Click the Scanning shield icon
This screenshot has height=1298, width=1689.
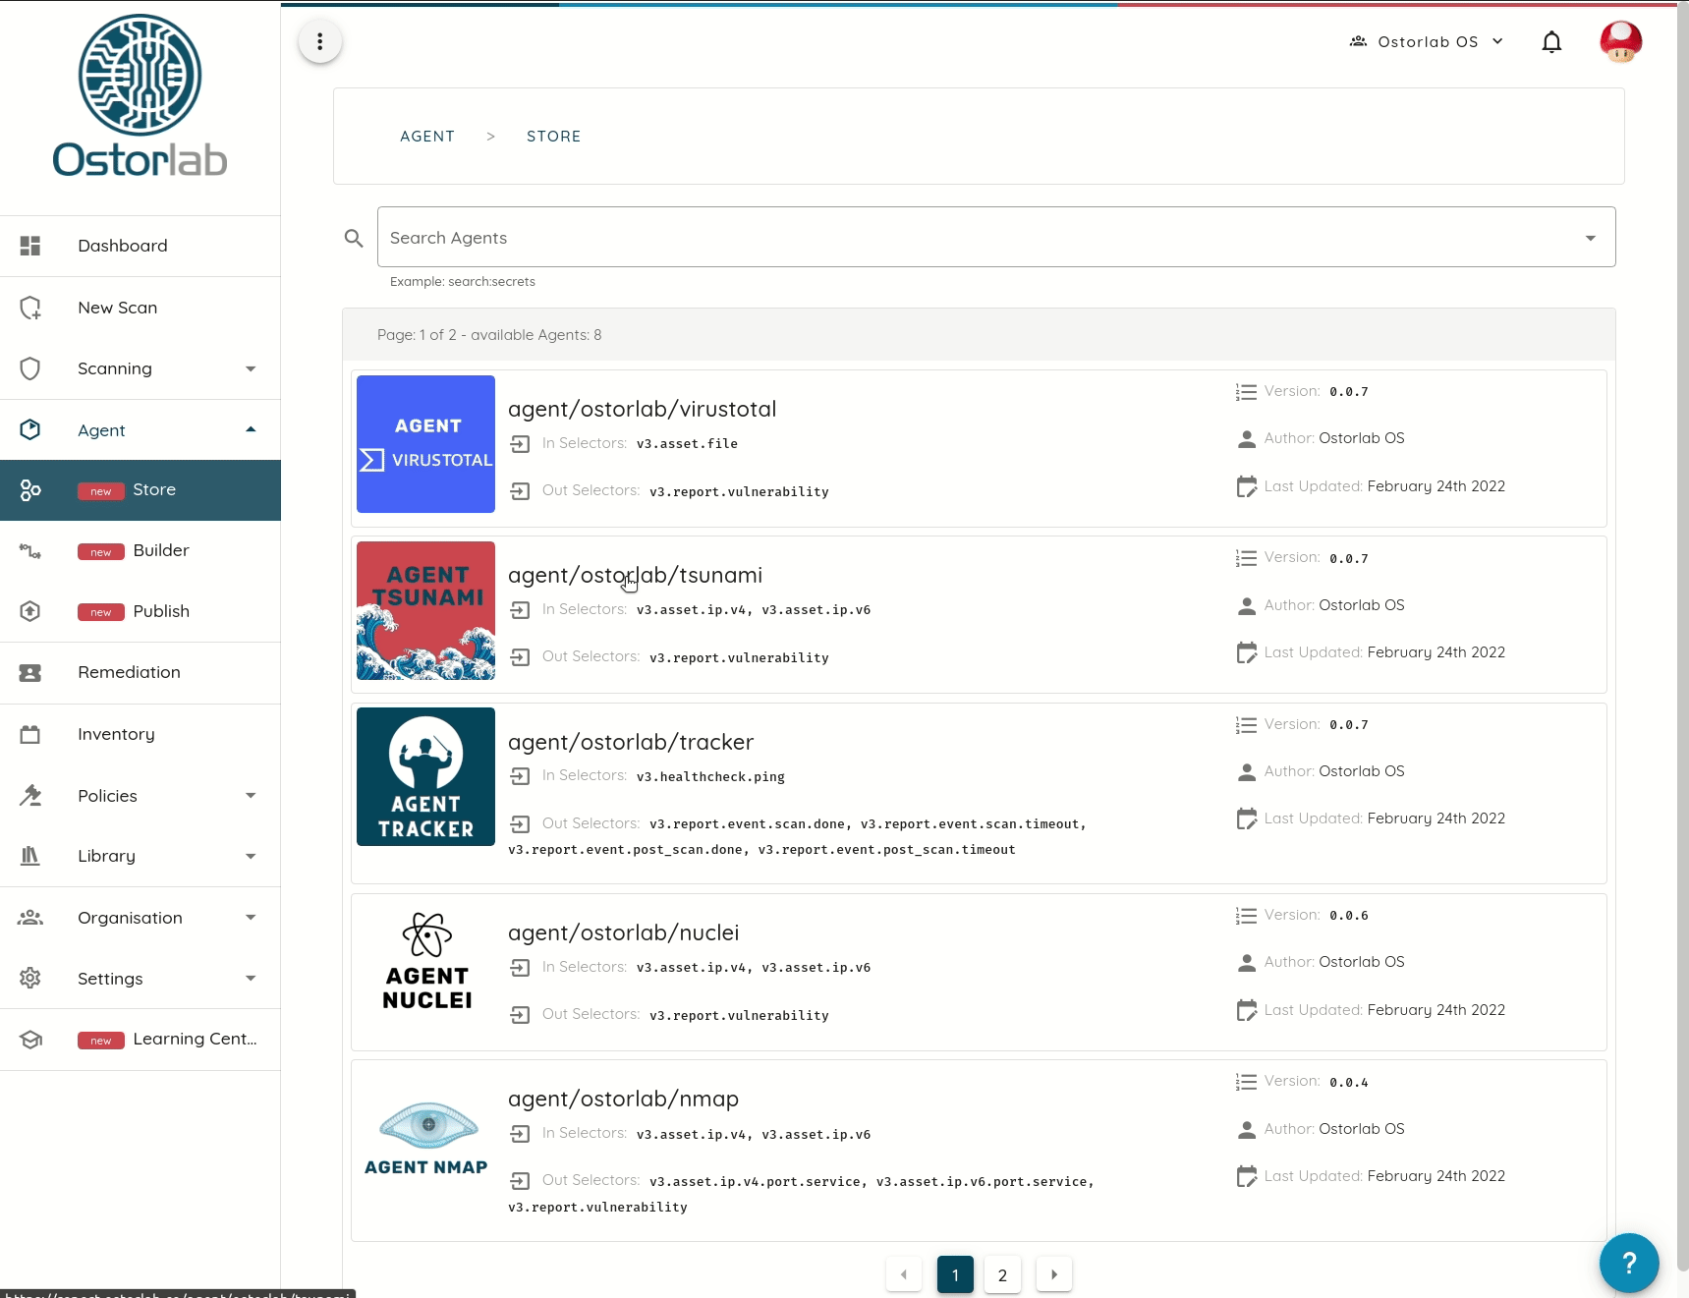point(30,368)
